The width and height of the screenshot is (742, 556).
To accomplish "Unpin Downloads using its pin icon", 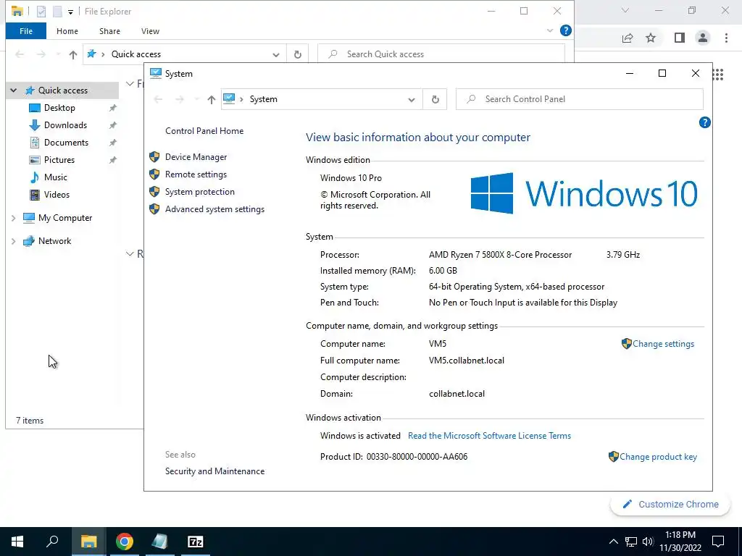I will pyautogui.click(x=112, y=126).
